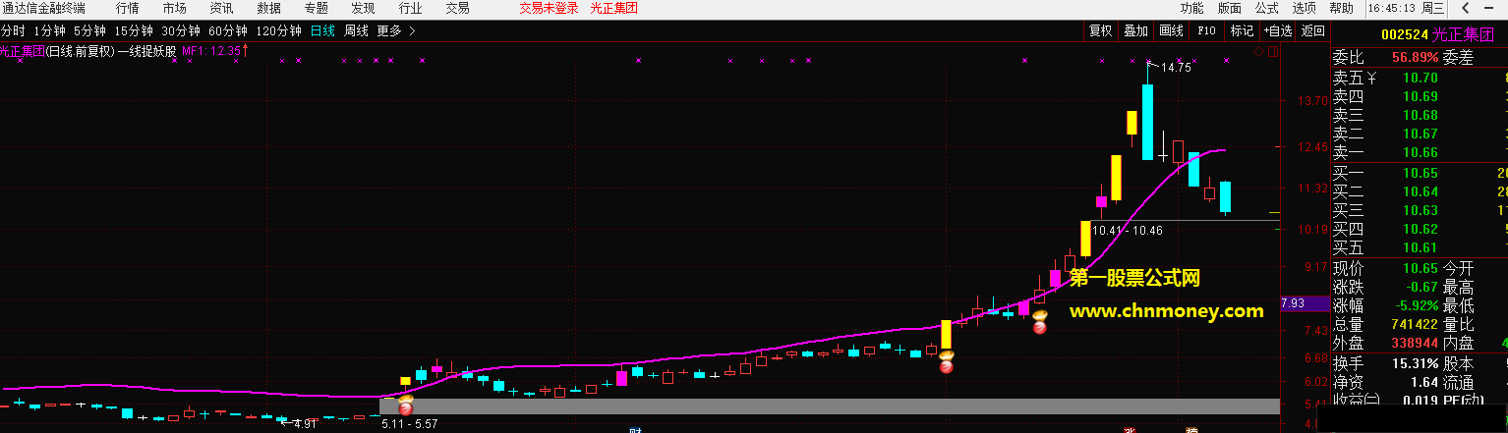Open the 行业 menu
This screenshot has width=1508, height=433.
pyautogui.click(x=410, y=8)
